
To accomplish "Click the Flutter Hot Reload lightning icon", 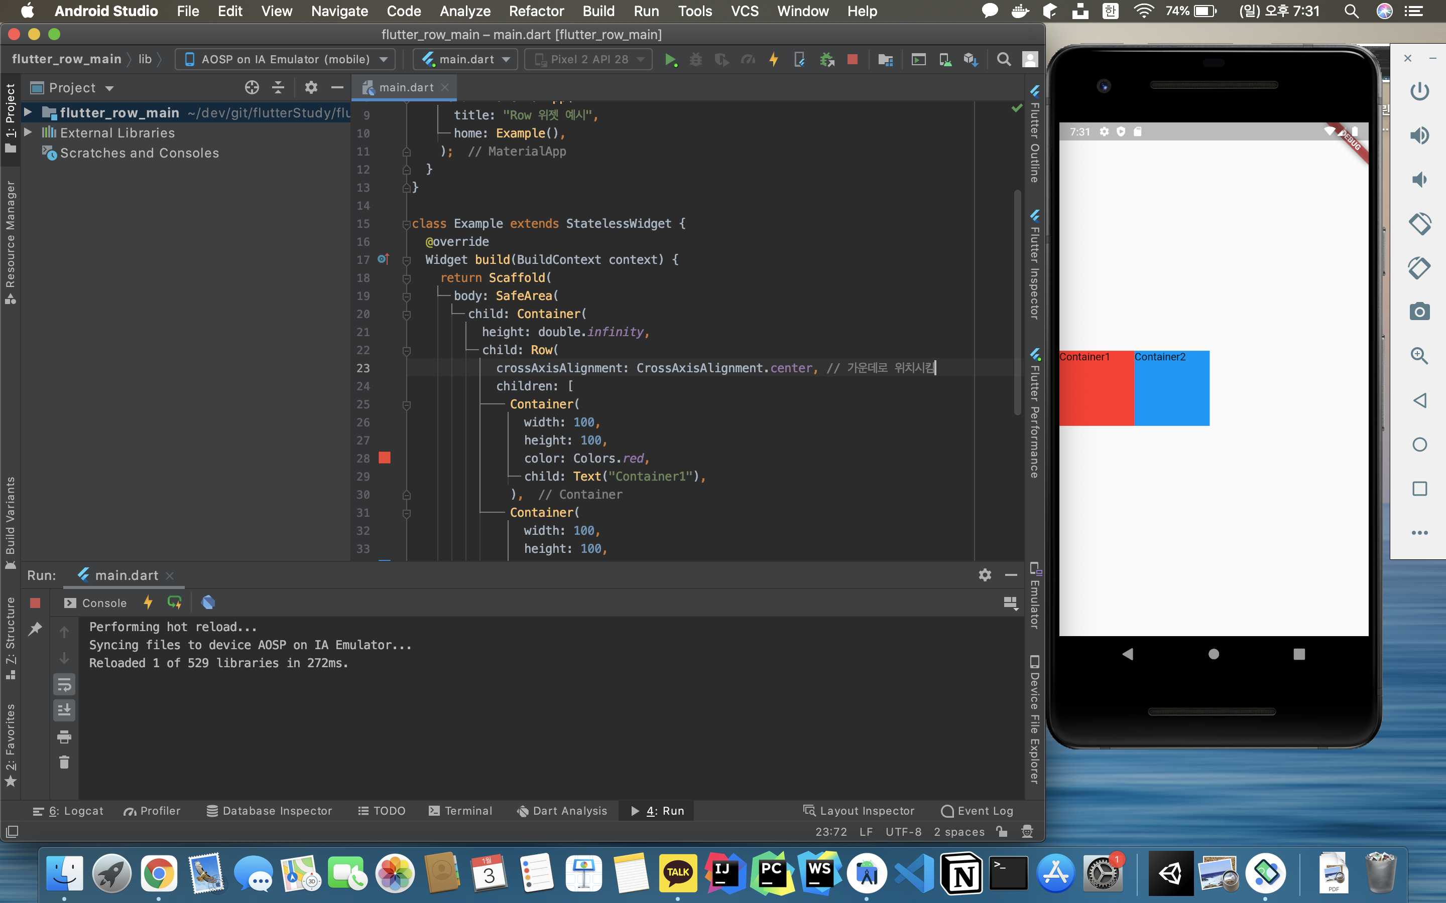I will pos(774,59).
